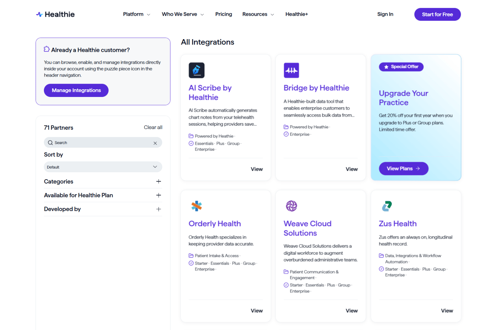The image size is (496, 330).
Task: Click folder icon beside Patient Communication & Engagement
Action: coord(286,271)
